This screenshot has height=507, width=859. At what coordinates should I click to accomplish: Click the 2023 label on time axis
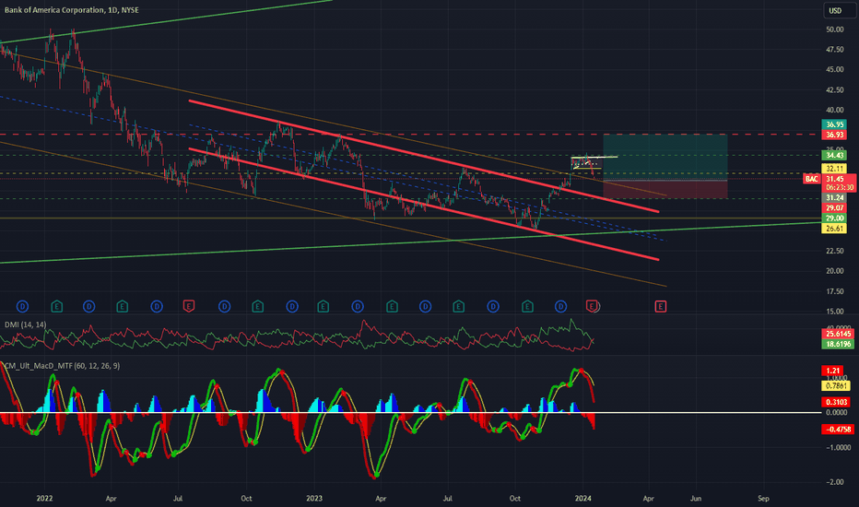tap(314, 498)
